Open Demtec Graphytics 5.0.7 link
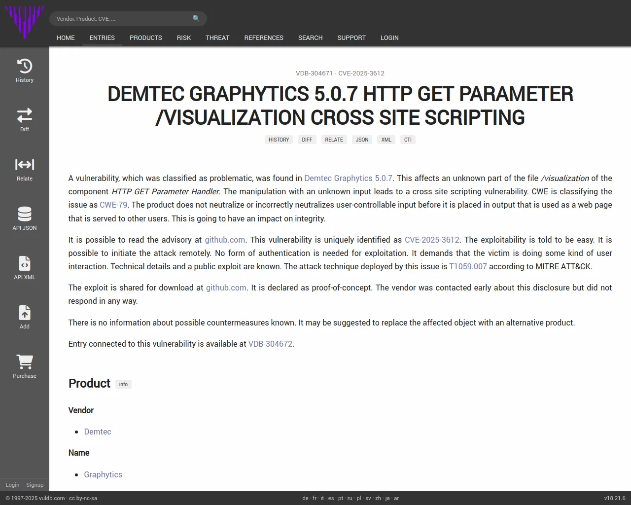The height and width of the screenshot is (505, 631). 349,178
